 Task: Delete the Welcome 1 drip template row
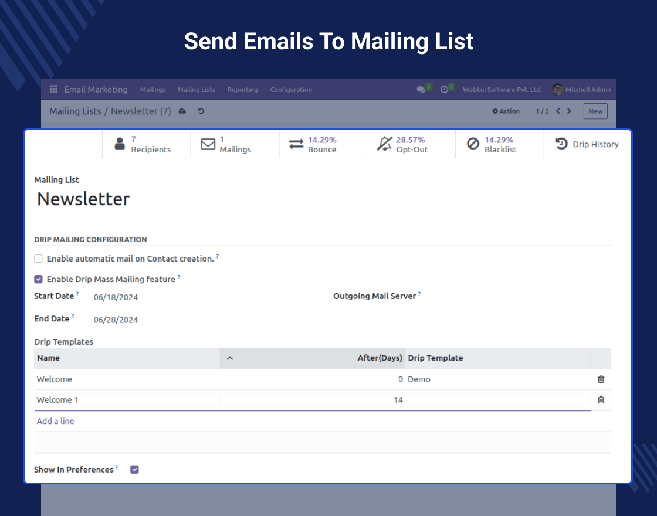coord(601,400)
